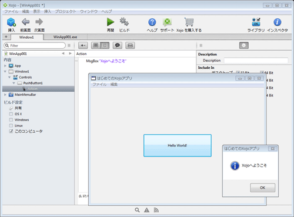The height and width of the screenshot is (217, 294).
Task: Collapse the Controls tree node
Action: [9, 77]
